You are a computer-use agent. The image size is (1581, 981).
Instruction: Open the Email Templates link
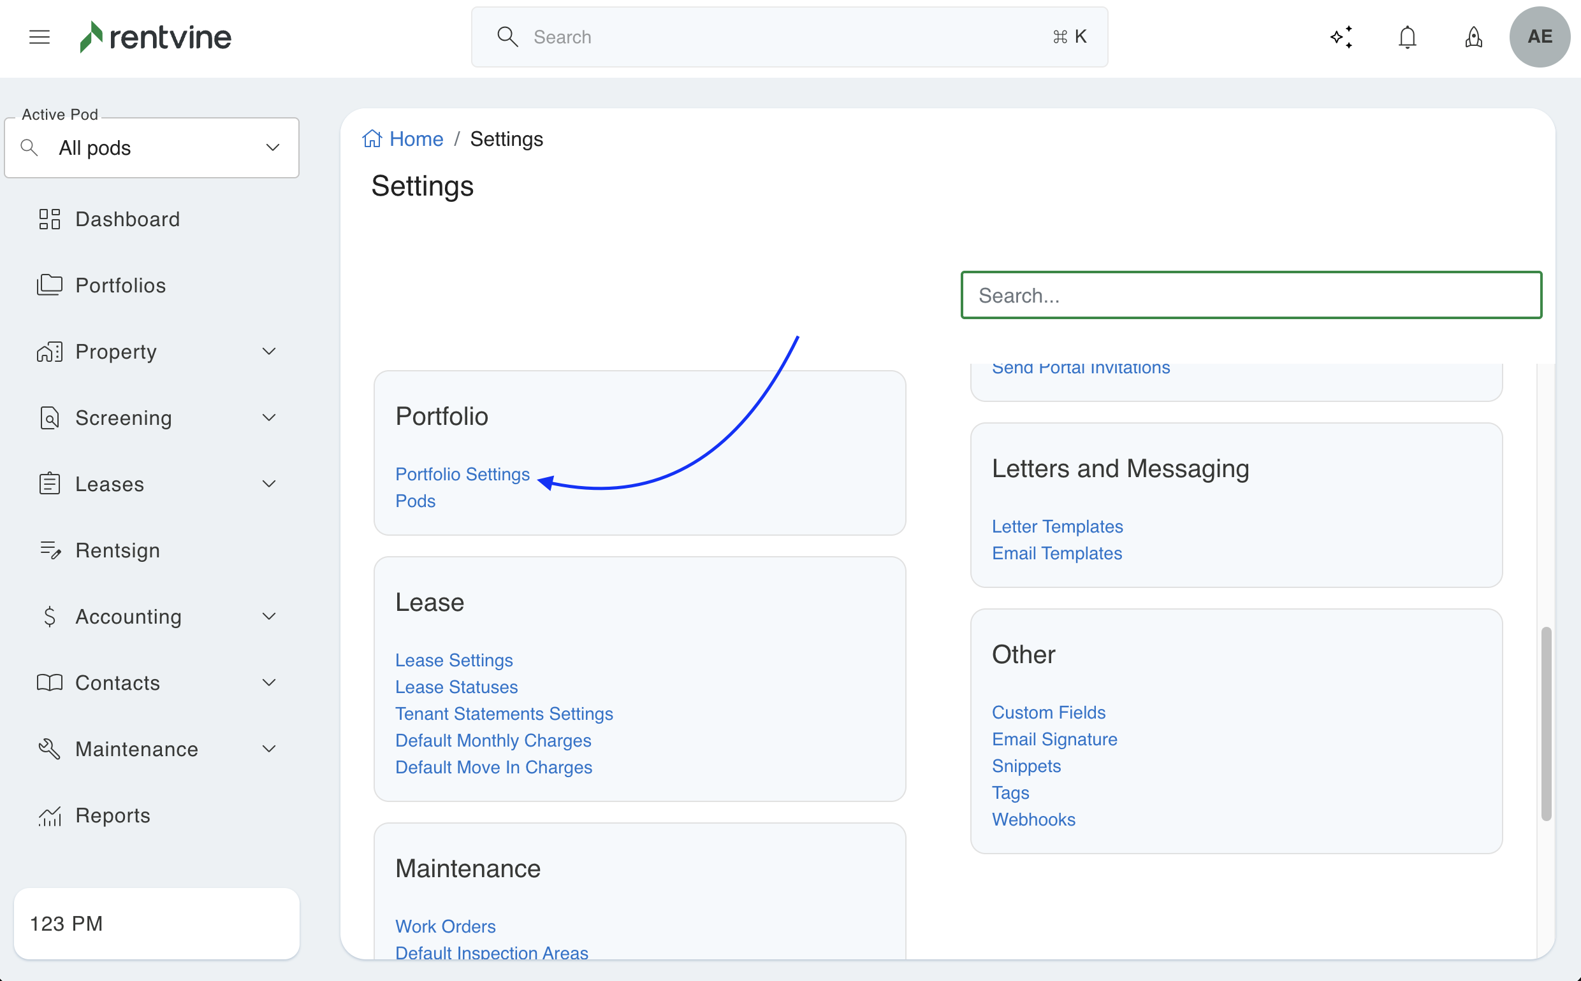point(1056,553)
